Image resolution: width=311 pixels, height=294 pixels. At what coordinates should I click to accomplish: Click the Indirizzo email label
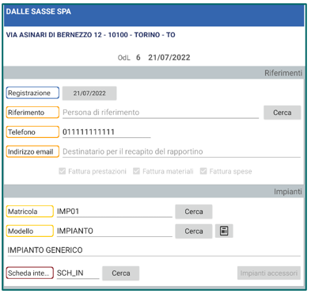point(32,151)
